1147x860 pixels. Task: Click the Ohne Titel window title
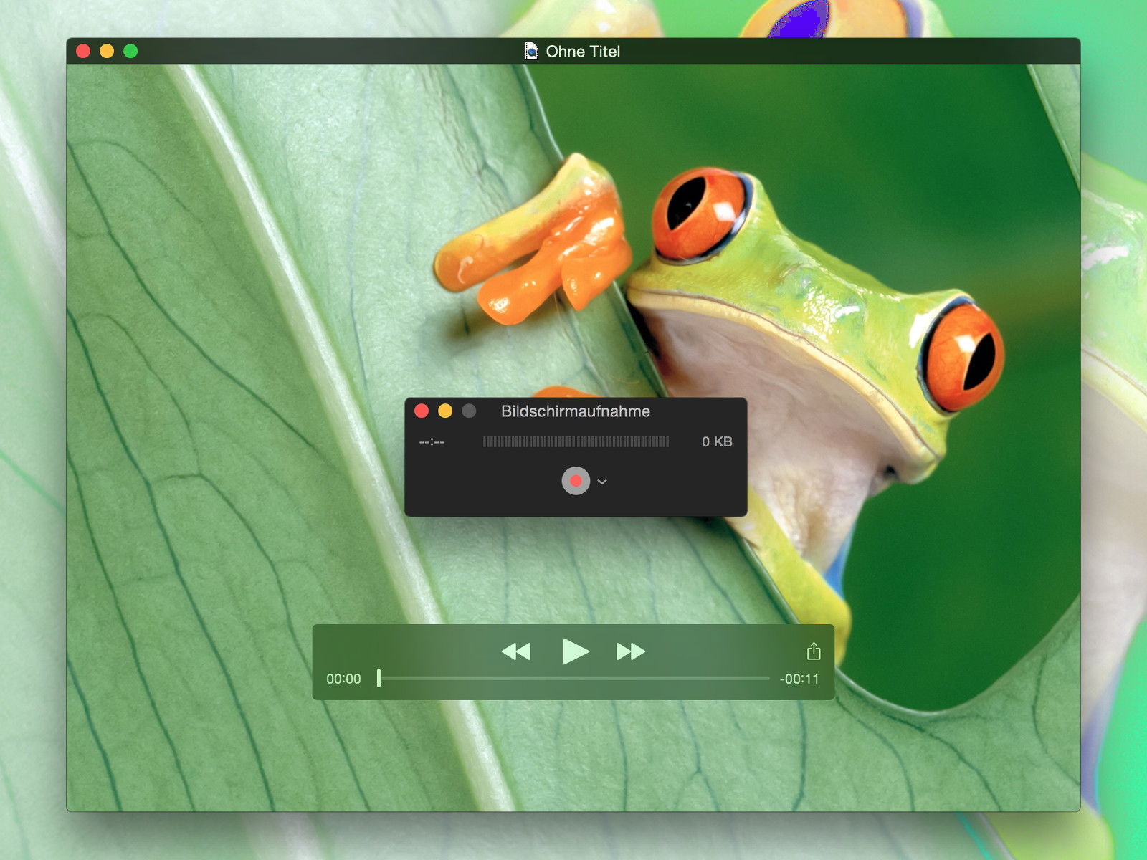[583, 52]
